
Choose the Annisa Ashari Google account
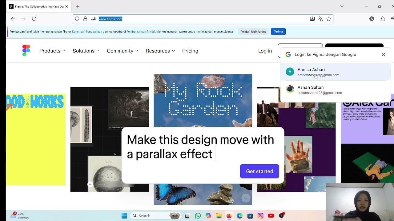(336, 72)
